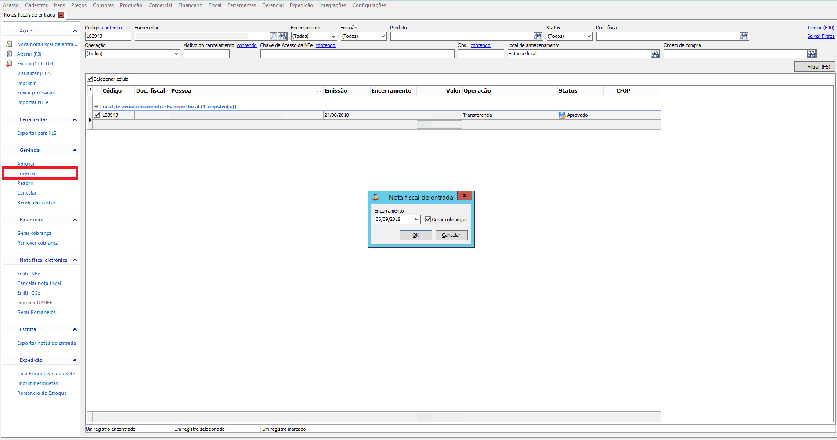Close the Nota fiscal de entrada dialog
The height and width of the screenshot is (440, 837).
coord(465,196)
